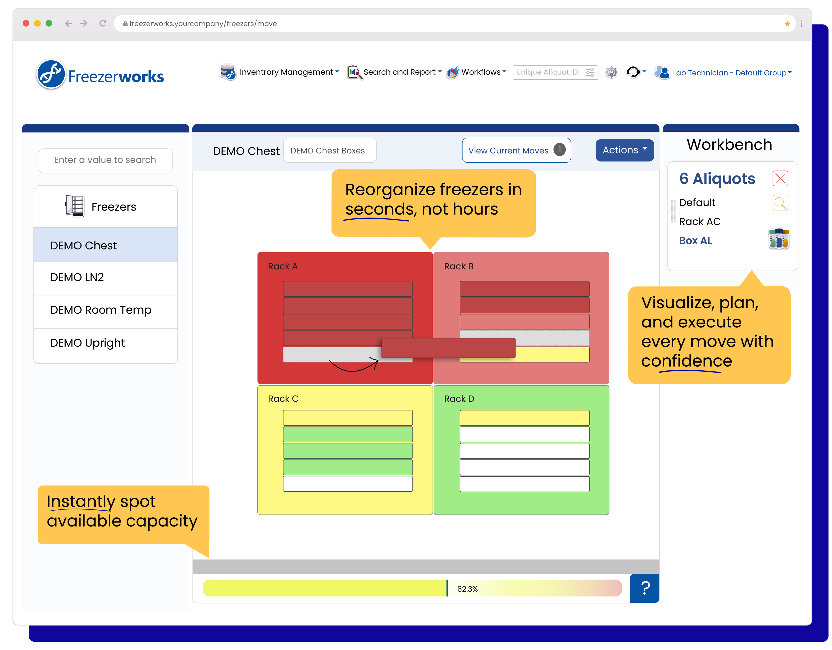Go back with the browser back arrow
Image resolution: width=832 pixels, height=650 pixels.
click(x=68, y=23)
